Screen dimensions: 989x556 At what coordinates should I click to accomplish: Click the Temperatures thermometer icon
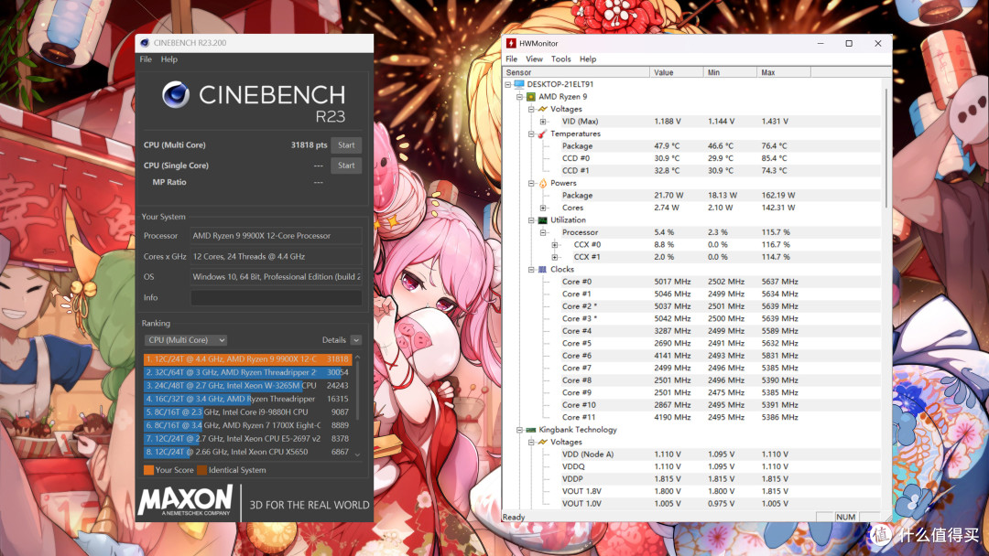tap(542, 134)
